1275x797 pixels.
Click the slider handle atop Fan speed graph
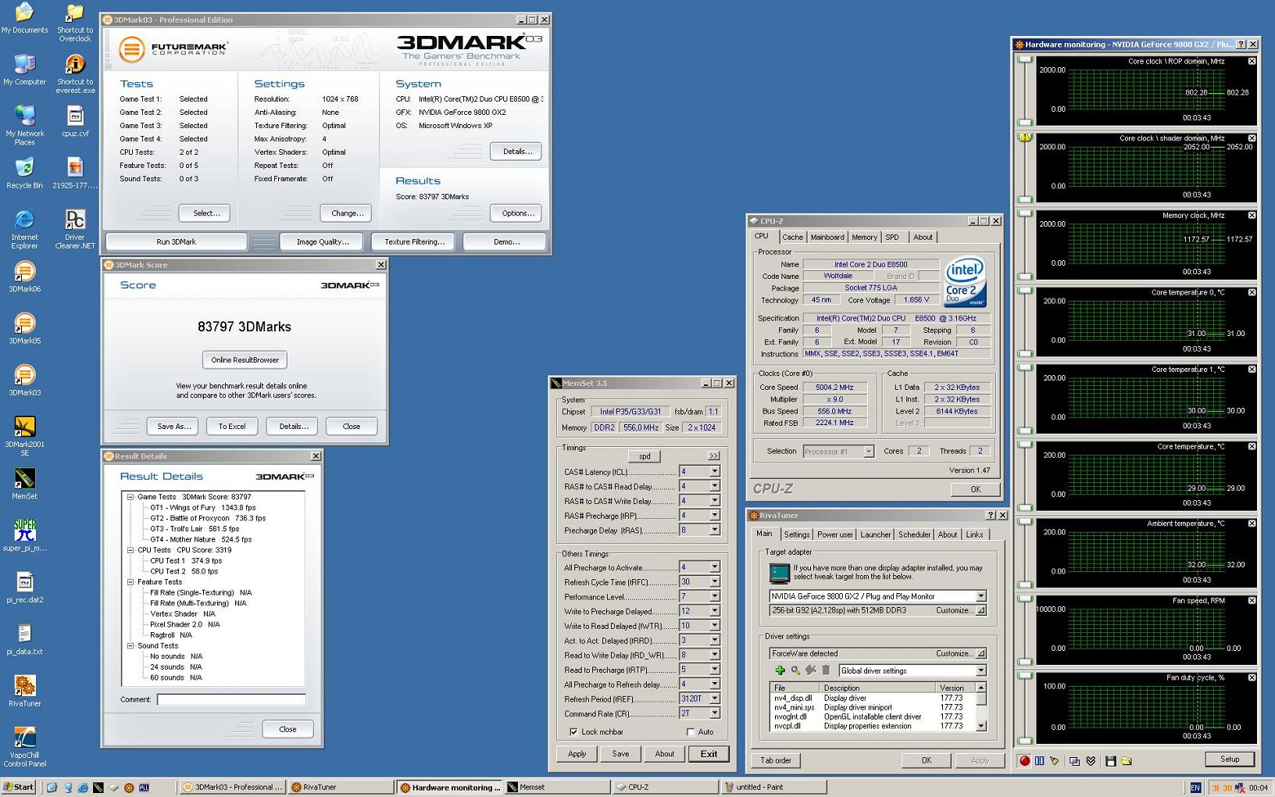(x=1025, y=599)
